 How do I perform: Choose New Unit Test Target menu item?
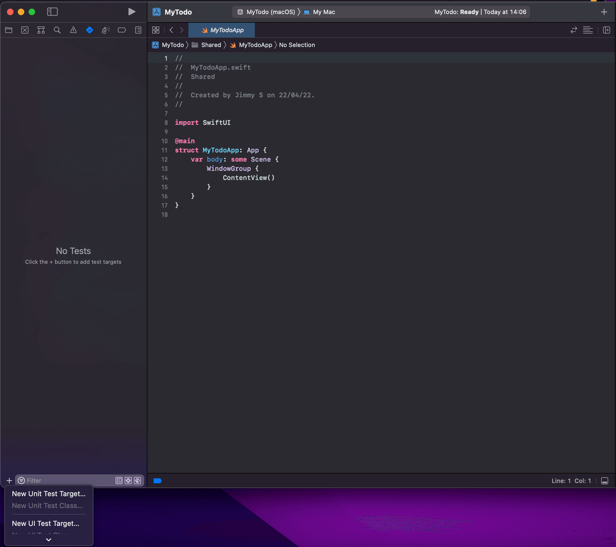point(49,493)
